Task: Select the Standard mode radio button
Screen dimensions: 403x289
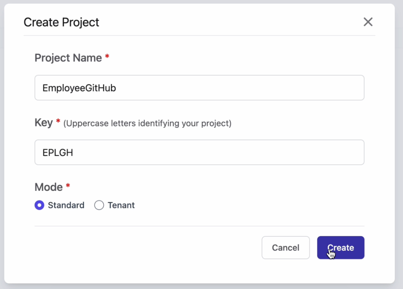Action: 39,205
